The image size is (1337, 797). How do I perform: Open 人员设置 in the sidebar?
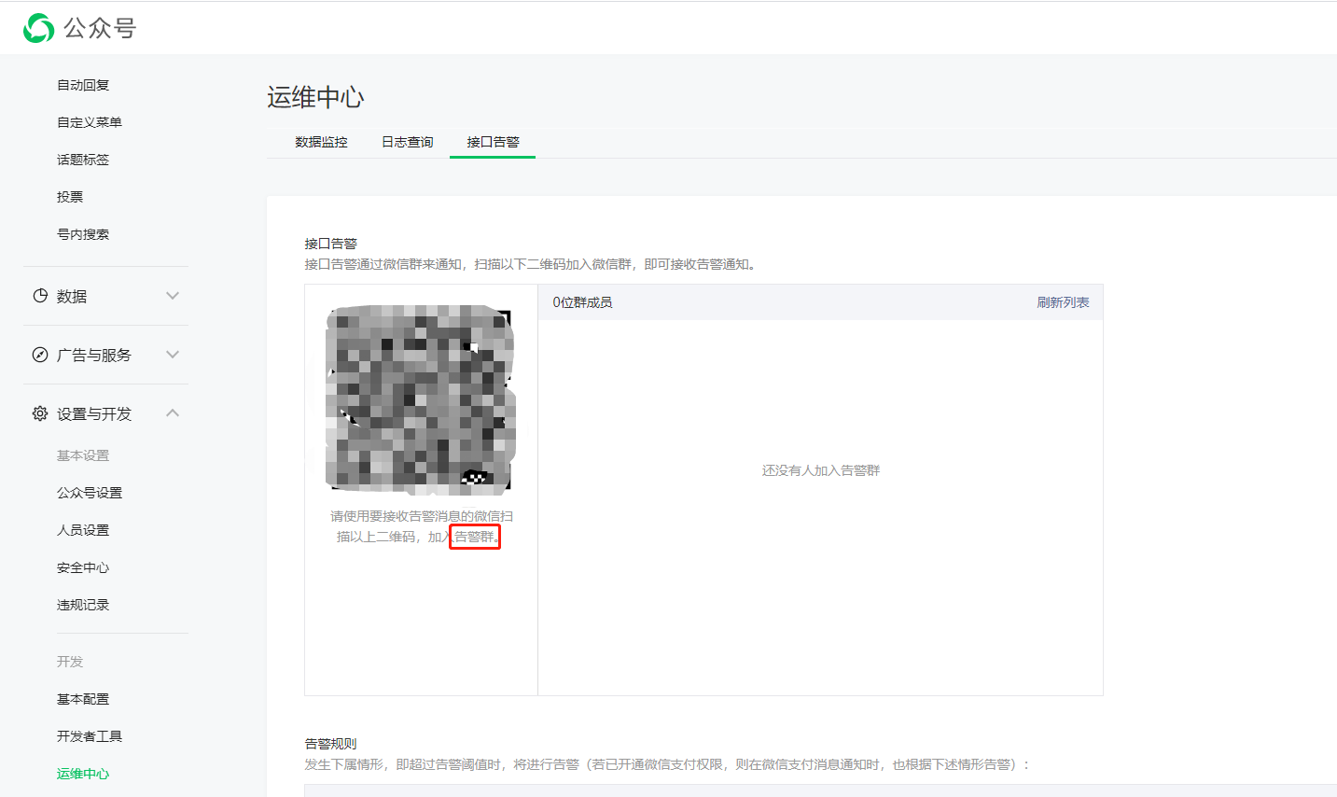point(83,530)
